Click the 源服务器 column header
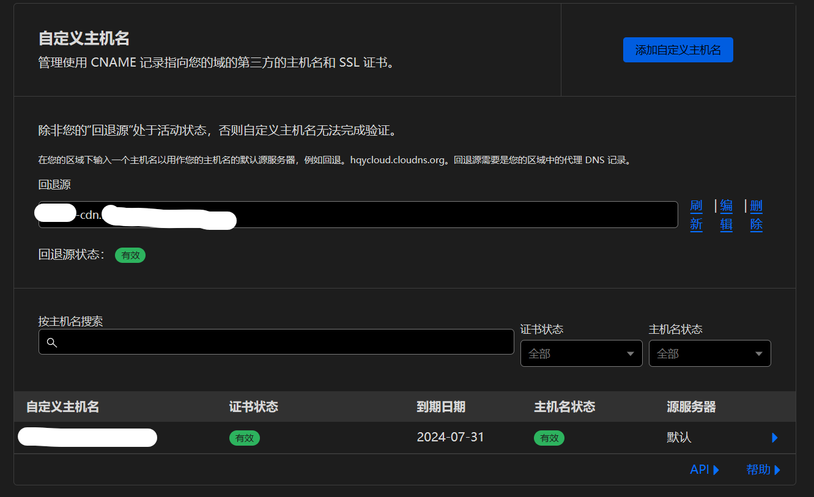This screenshot has height=497, width=814. pyautogui.click(x=691, y=407)
